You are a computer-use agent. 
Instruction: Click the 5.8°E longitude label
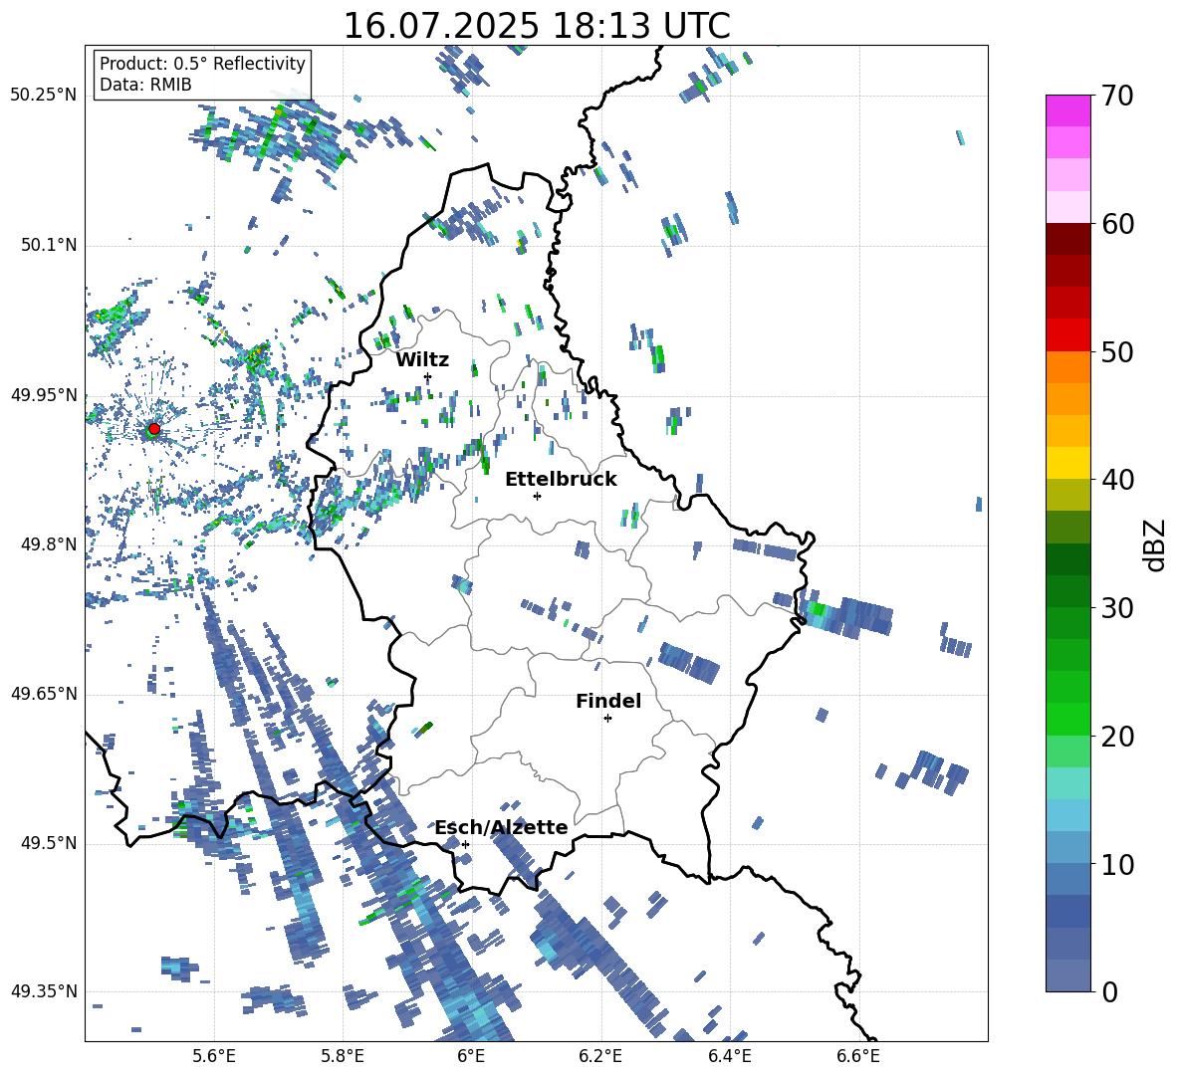tap(343, 1056)
